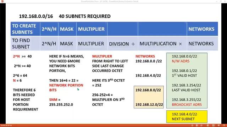Click 'MASK' in the blue header row

(67, 29)
